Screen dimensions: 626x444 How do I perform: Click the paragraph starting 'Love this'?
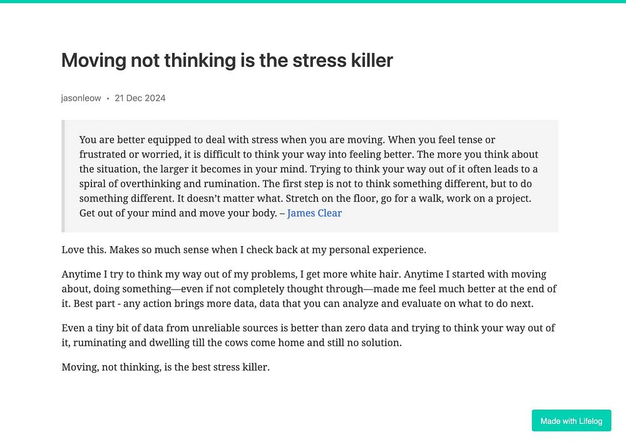point(244,250)
